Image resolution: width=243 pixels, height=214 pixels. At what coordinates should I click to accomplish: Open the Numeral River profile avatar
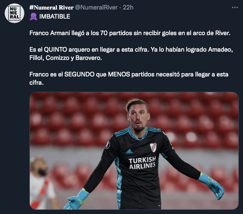14,13
